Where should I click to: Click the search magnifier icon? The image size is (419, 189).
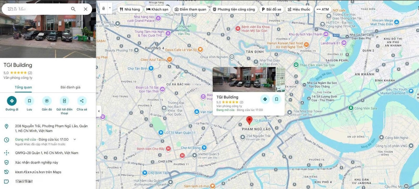tap(73, 9)
